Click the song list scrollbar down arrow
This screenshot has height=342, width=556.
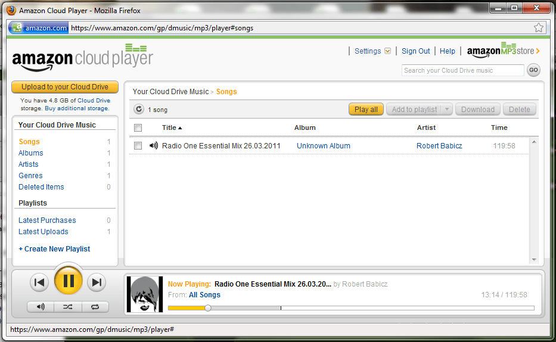534,260
